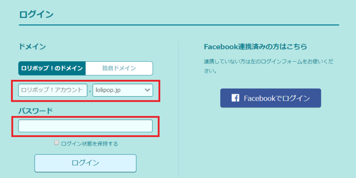Click into the パスワード text box
Viewport: 356px width, 178px height.
pos(85,126)
